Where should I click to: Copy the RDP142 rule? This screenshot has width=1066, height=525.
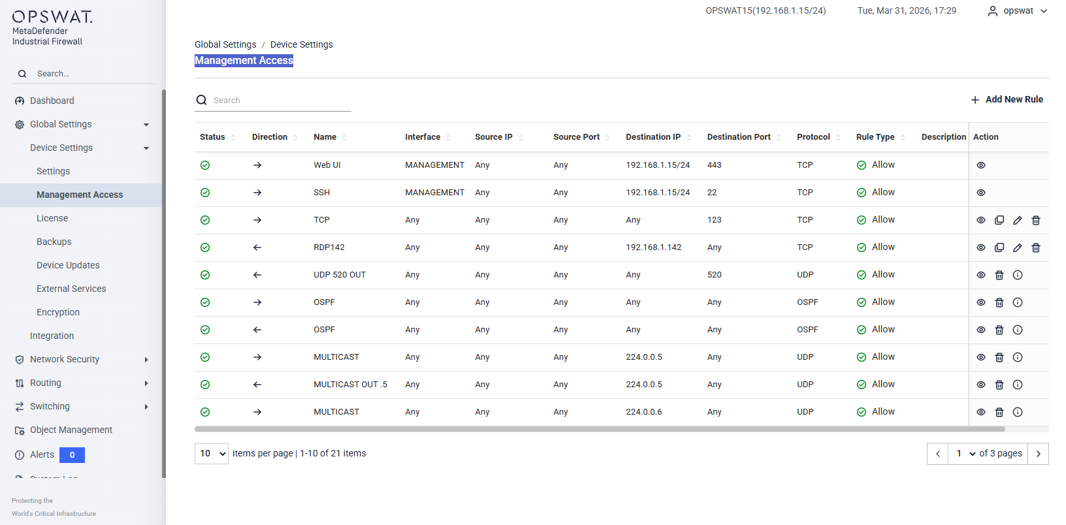999,247
